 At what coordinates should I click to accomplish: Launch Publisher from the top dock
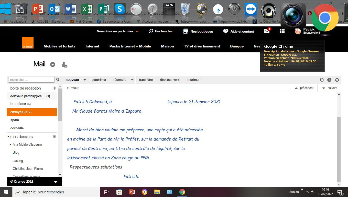103,9
